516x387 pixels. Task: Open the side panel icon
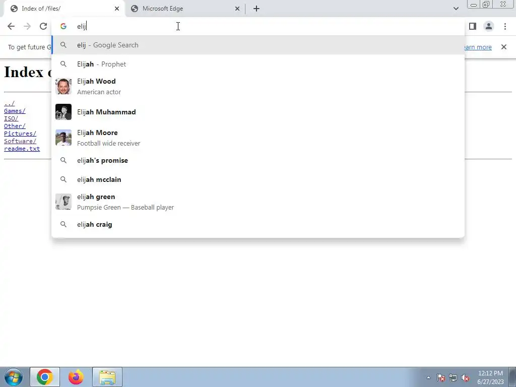click(473, 26)
